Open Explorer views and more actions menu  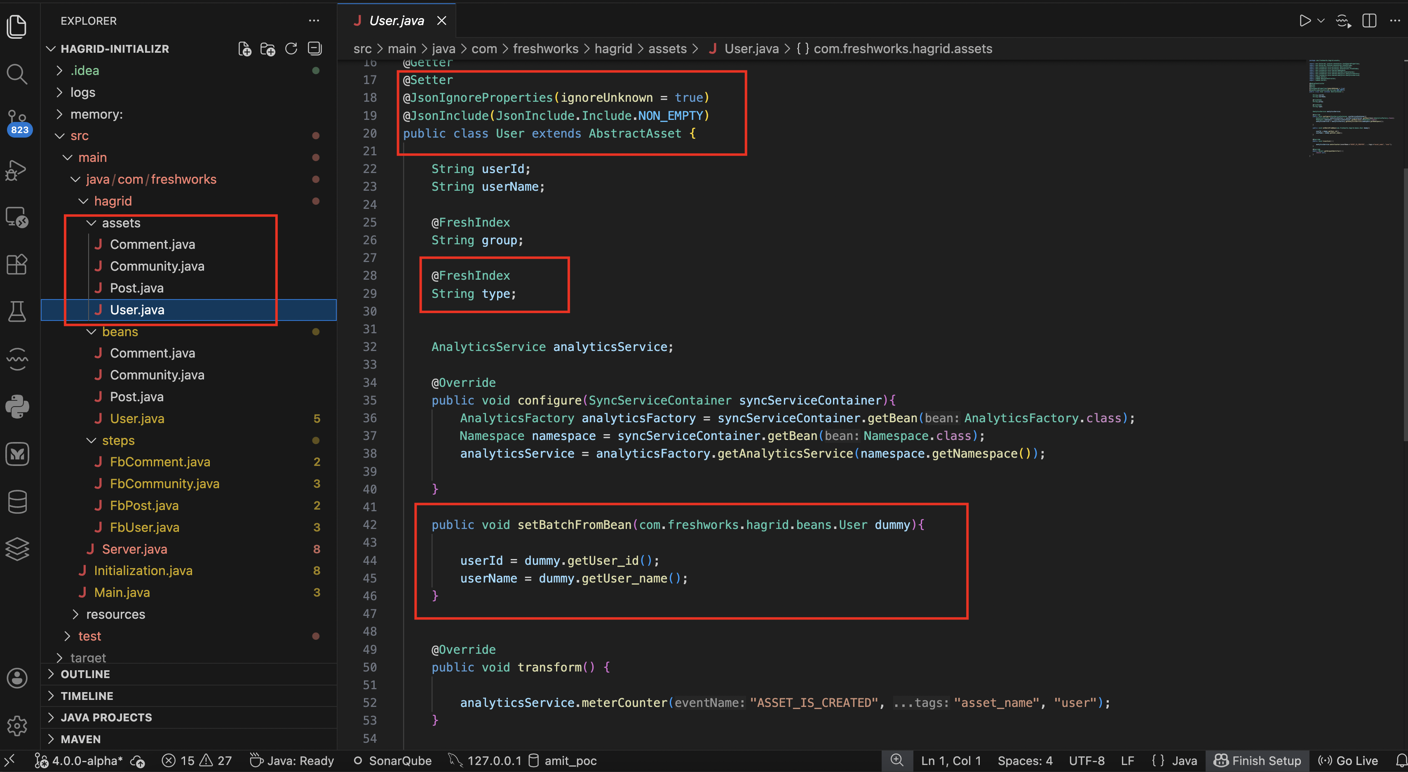point(314,21)
